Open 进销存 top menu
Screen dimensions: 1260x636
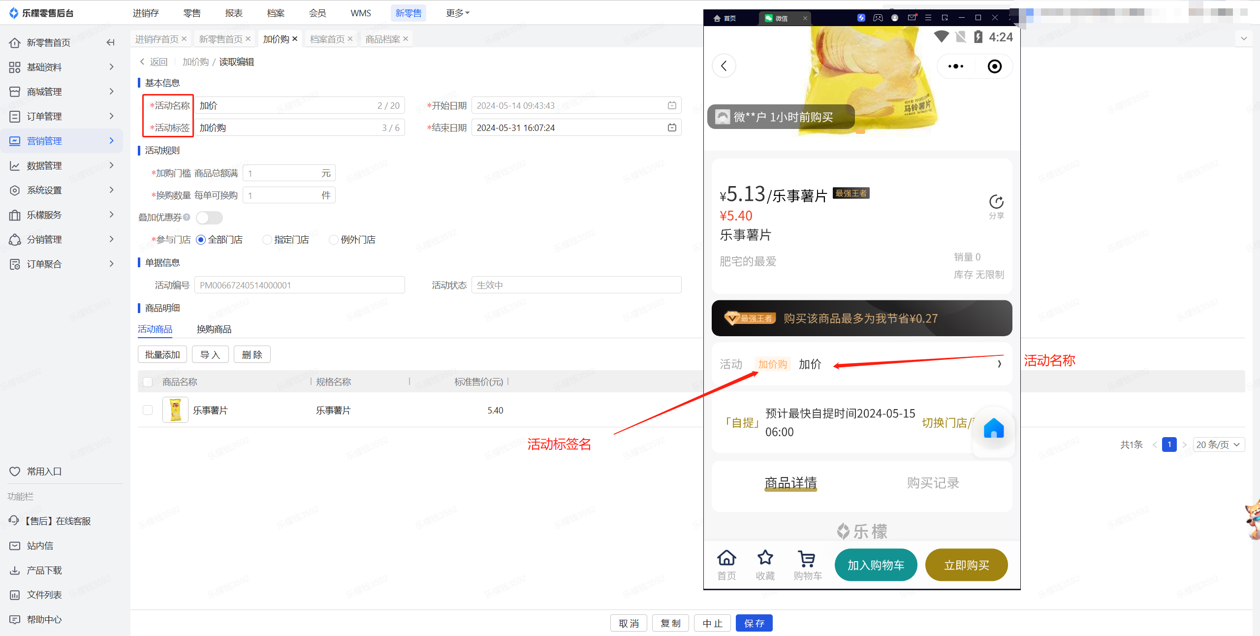[146, 13]
